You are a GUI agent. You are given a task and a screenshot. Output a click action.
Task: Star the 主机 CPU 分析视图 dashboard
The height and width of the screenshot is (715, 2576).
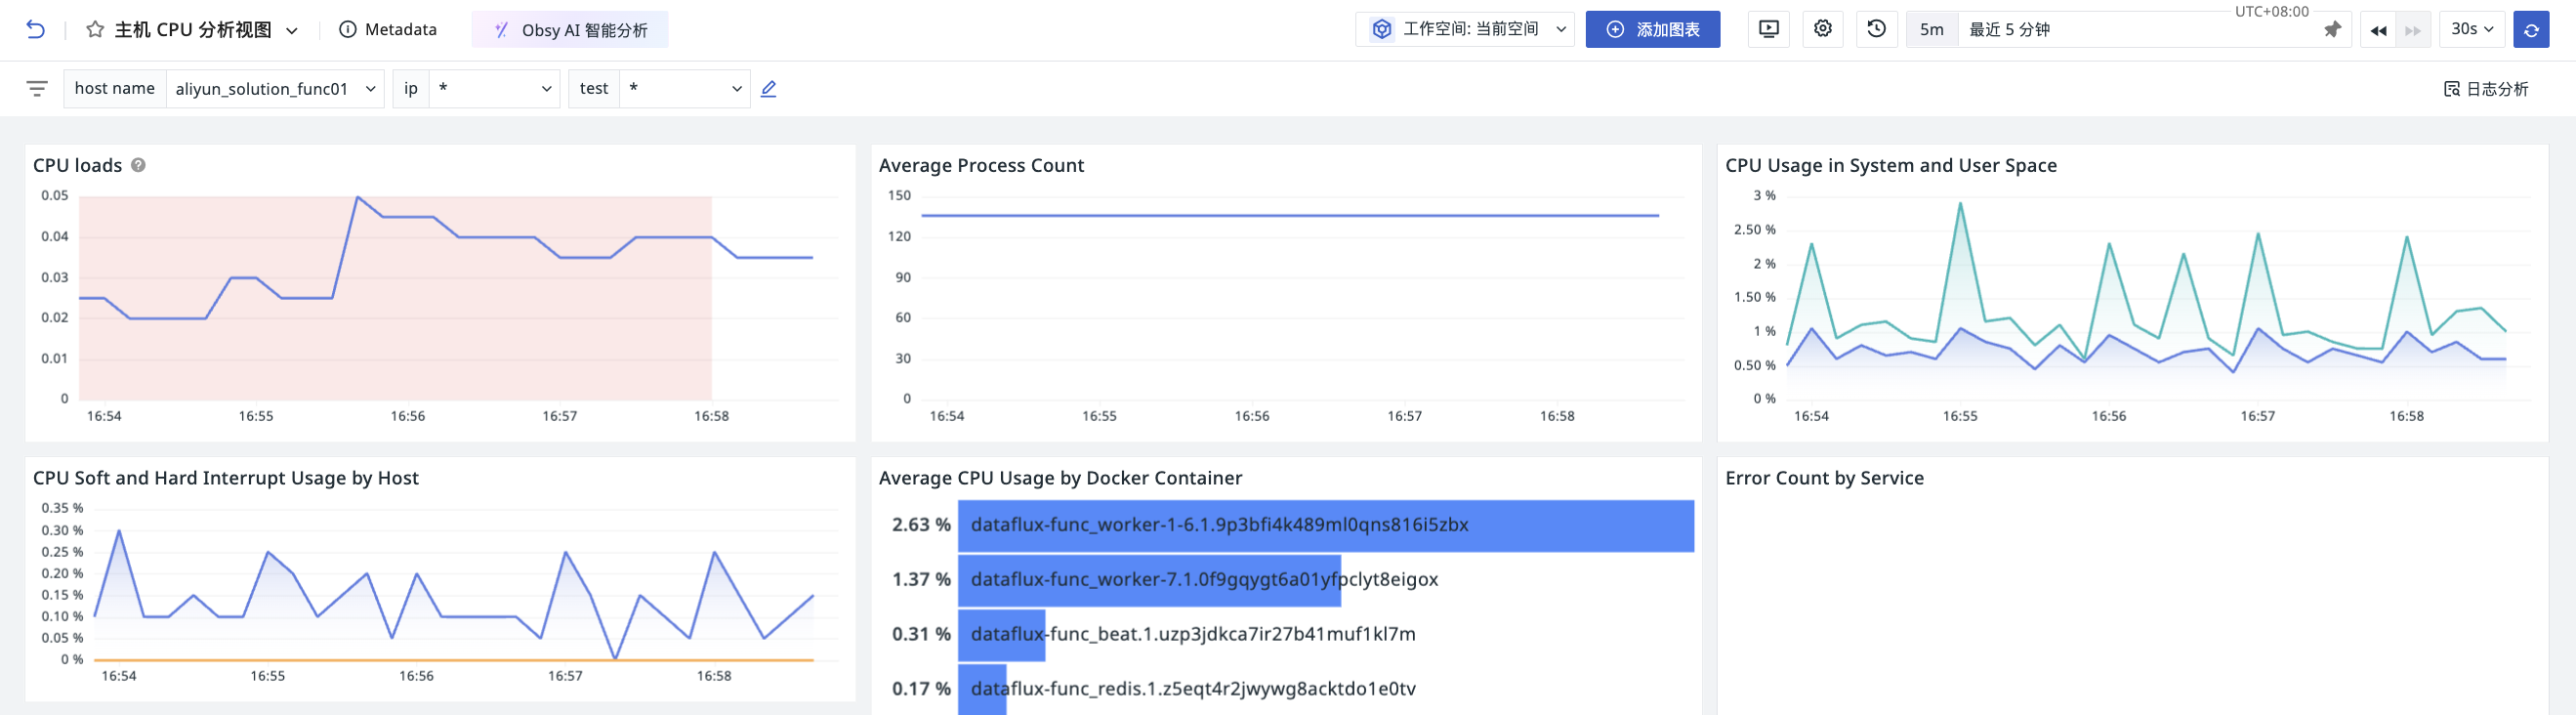click(95, 30)
